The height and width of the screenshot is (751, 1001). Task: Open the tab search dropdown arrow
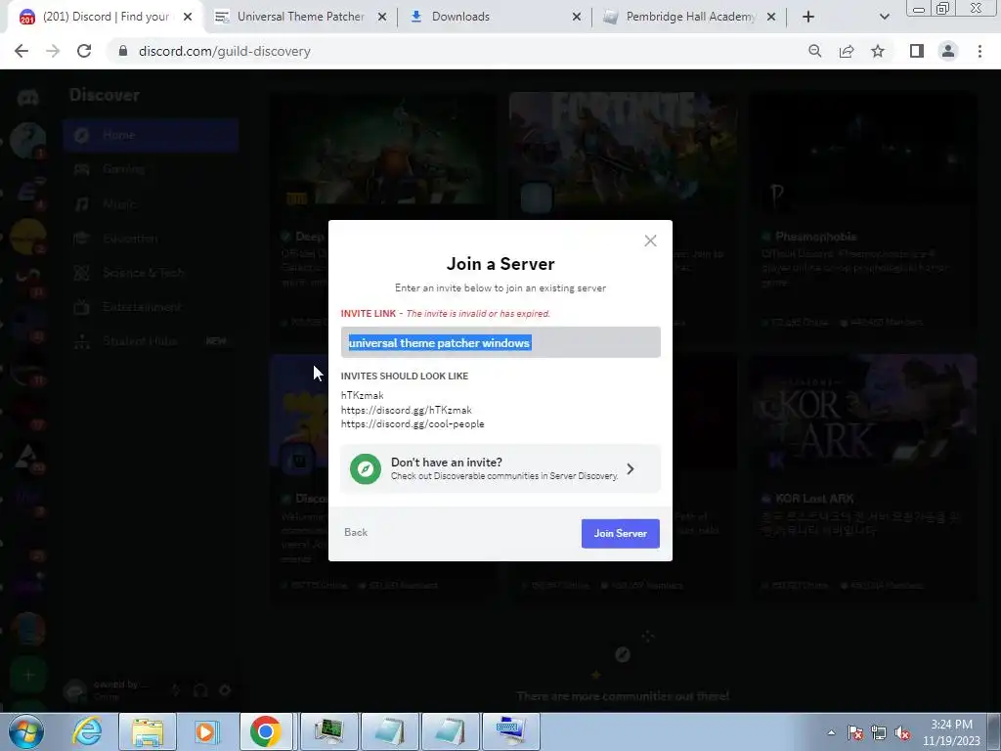click(x=884, y=18)
